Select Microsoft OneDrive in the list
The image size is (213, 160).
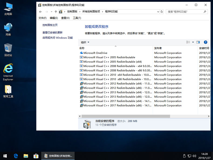click(145, 53)
